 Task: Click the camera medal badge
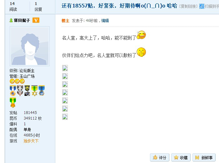pos(27,91)
